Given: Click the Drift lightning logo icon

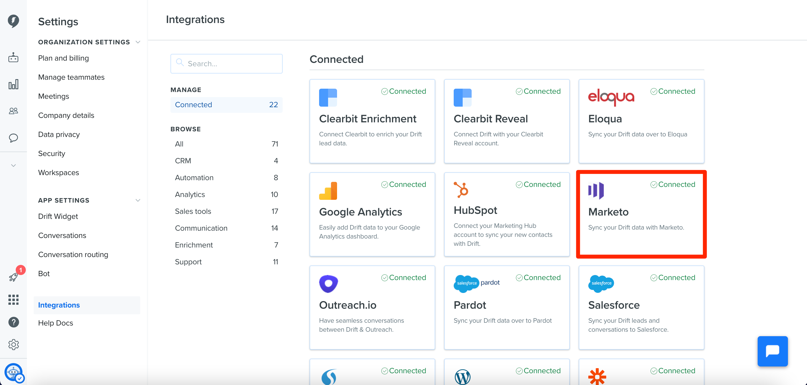Looking at the screenshot, I should (x=13, y=21).
